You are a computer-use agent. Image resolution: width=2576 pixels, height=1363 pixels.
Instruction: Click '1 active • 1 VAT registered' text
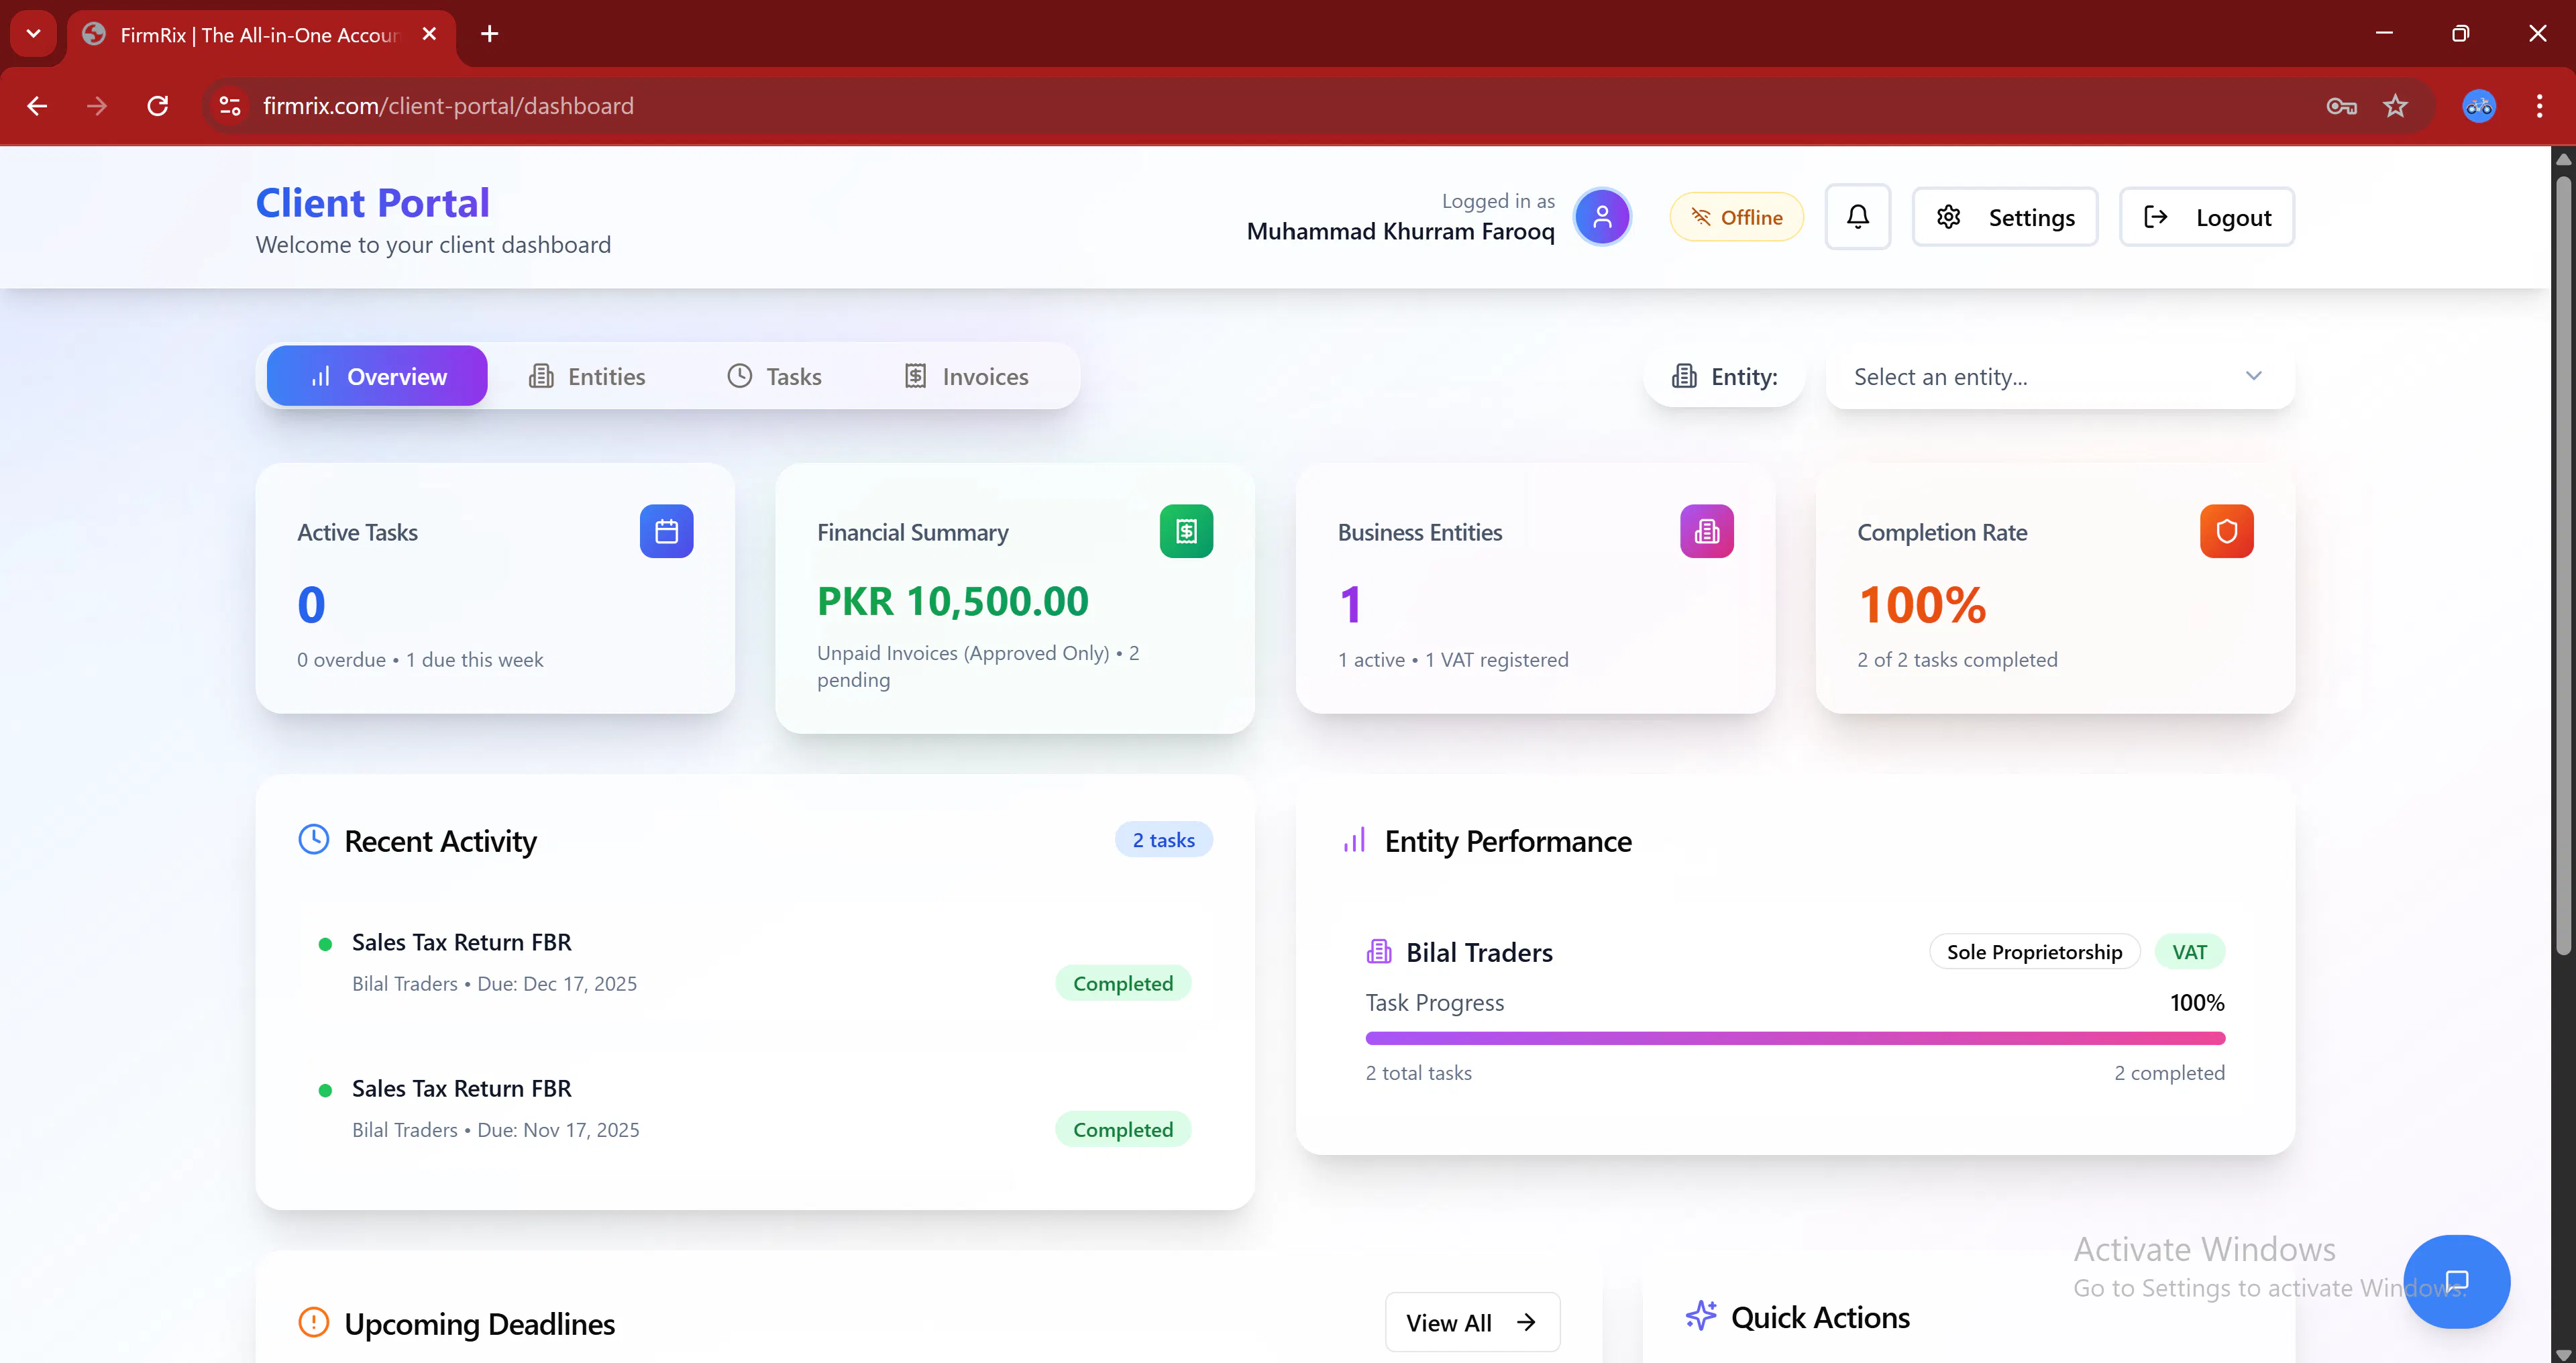pyautogui.click(x=1453, y=659)
